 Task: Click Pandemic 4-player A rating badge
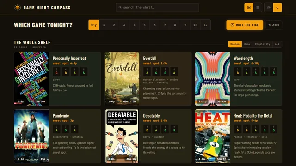(75, 129)
